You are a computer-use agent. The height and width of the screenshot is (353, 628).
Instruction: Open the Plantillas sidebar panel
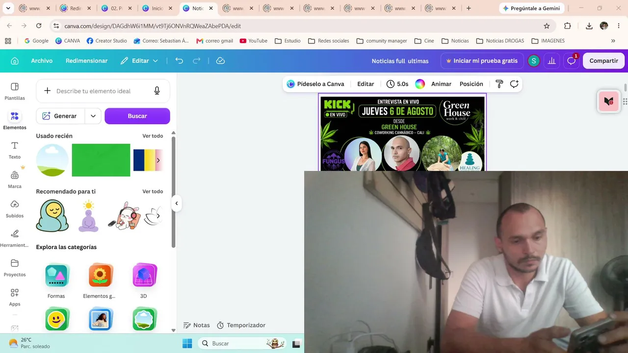[15, 91]
